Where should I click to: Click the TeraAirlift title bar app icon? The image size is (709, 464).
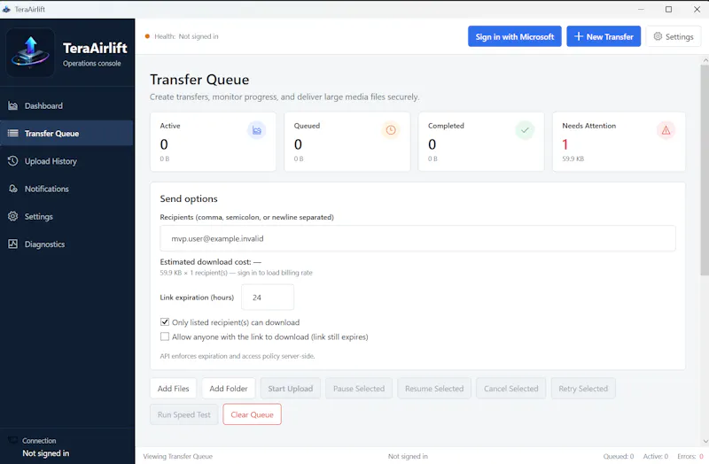[x=6, y=9]
